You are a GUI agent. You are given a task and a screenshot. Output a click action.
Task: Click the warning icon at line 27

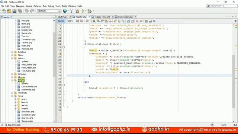[x=60, y=54]
